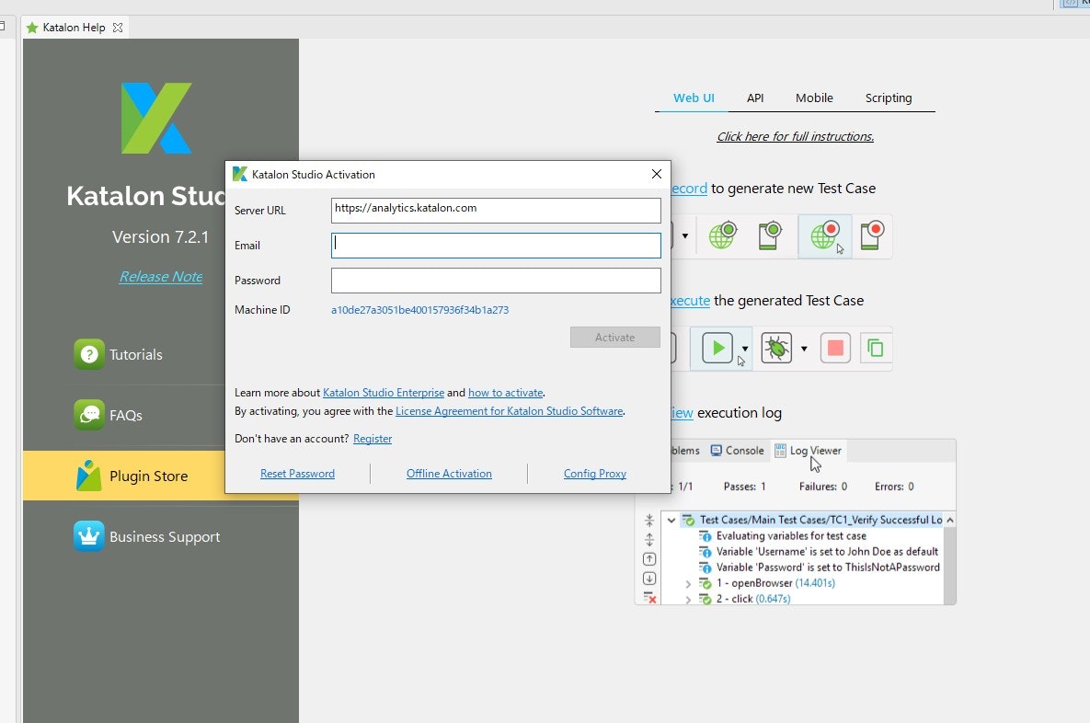Click the Register link
1090x723 pixels.
[373, 439]
